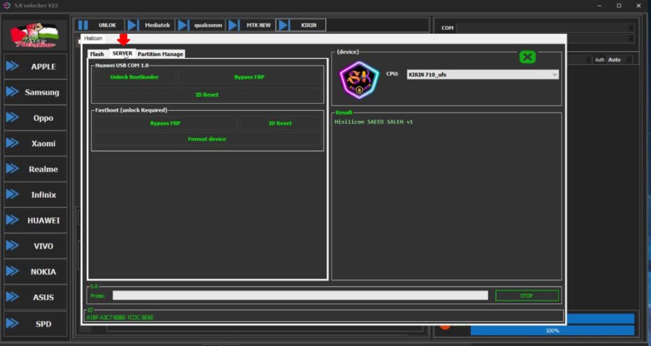Click the Format device button
The image size is (651, 346).
coord(207,139)
